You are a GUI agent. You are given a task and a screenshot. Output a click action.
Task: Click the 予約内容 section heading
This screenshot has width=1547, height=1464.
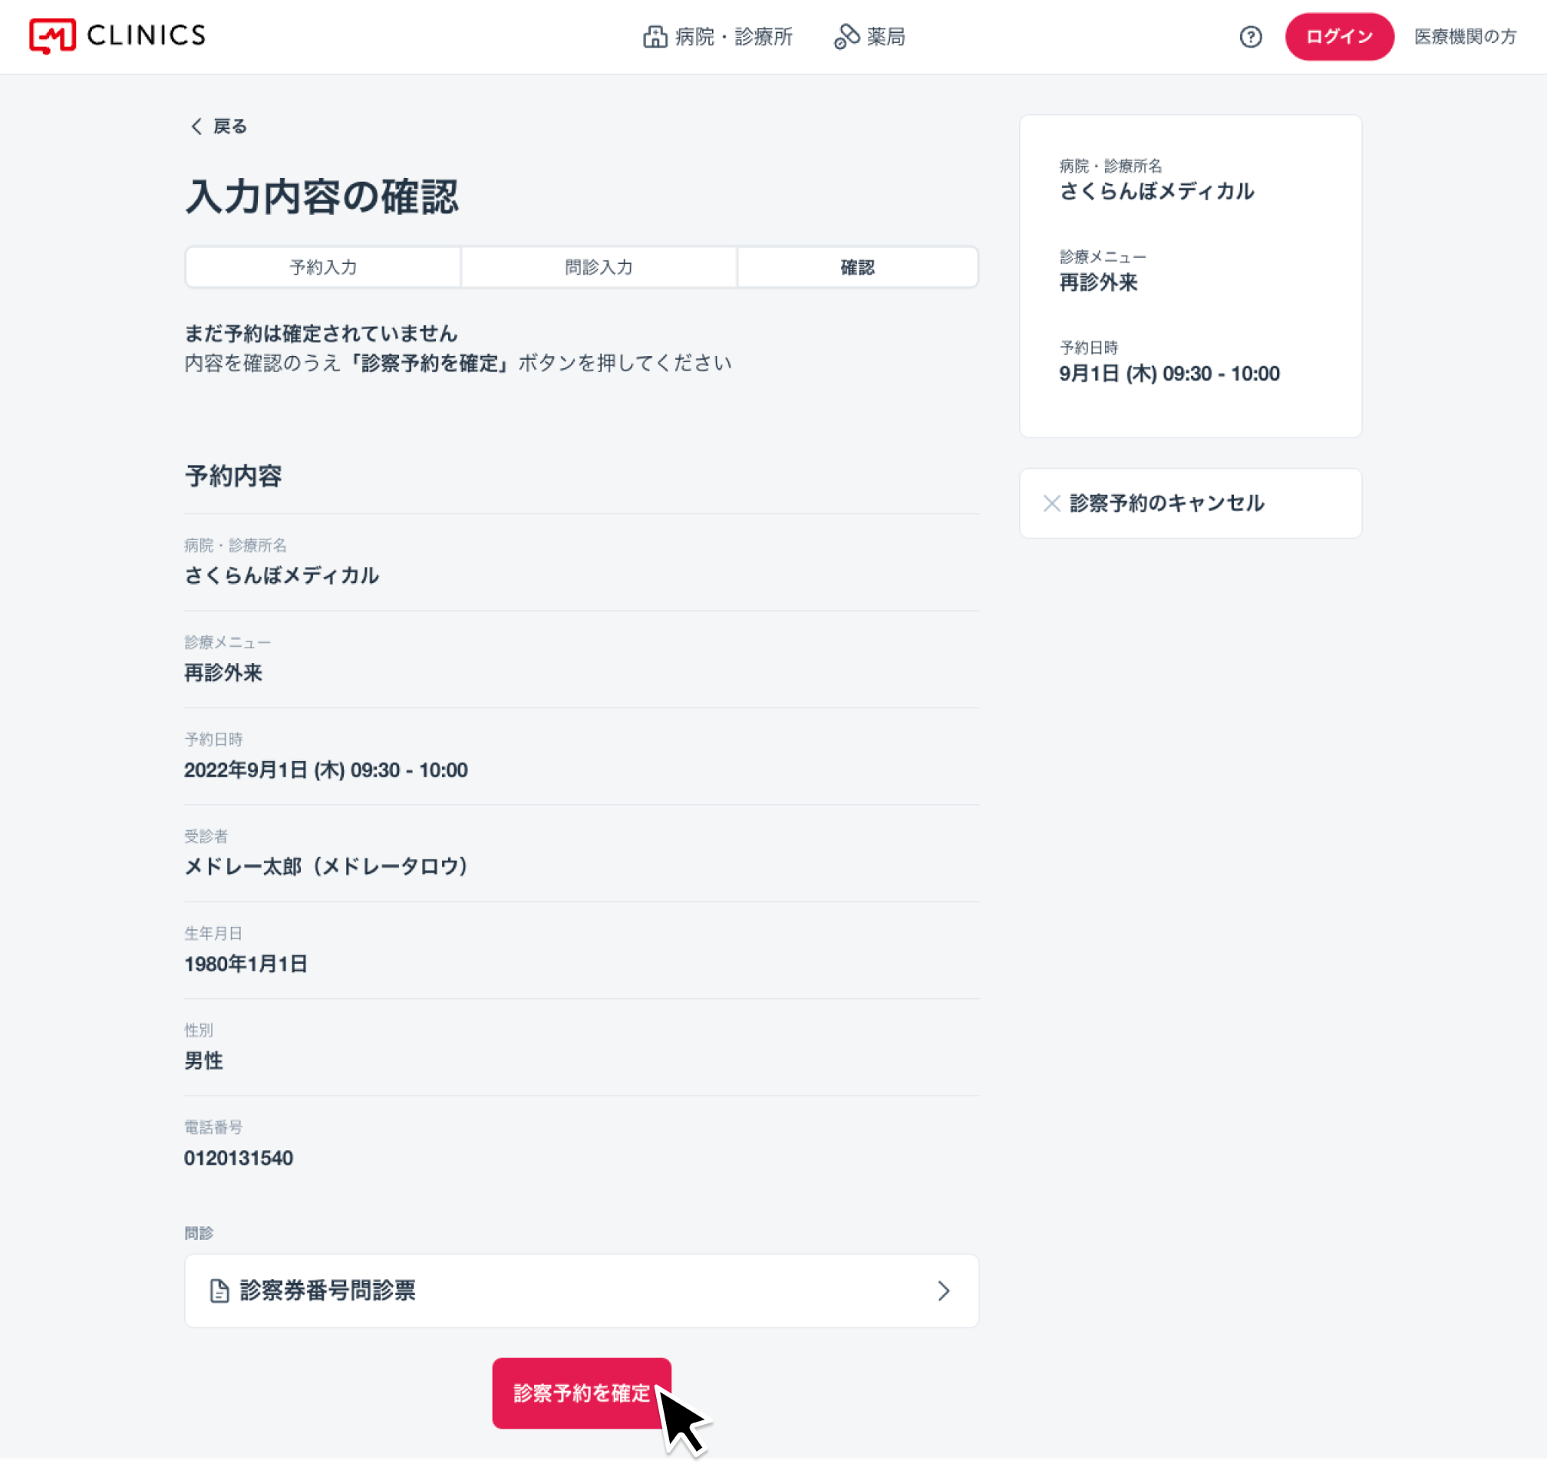pyautogui.click(x=233, y=476)
